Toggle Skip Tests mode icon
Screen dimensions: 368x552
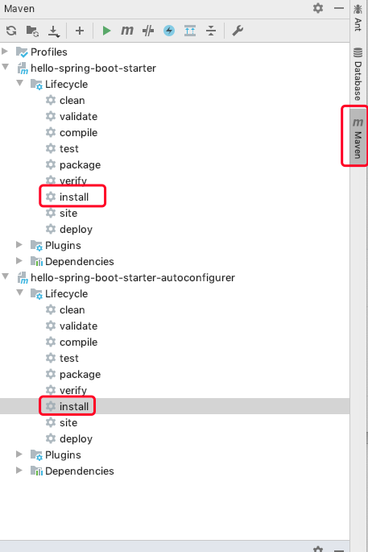(x=169, y=31)
